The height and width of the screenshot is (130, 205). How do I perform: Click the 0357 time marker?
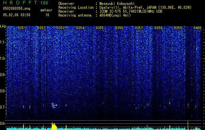139,28
